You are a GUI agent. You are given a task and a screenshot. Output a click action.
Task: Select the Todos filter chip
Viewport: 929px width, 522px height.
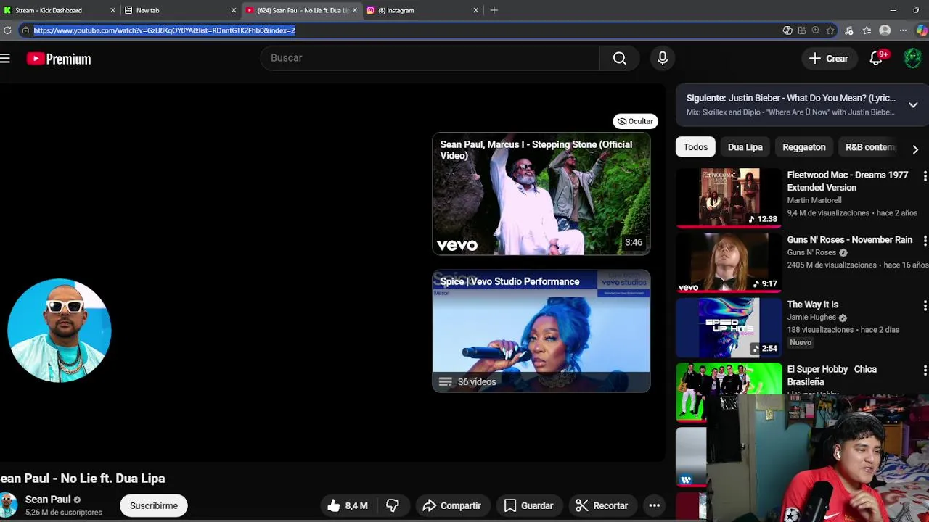tap(695, 147)
